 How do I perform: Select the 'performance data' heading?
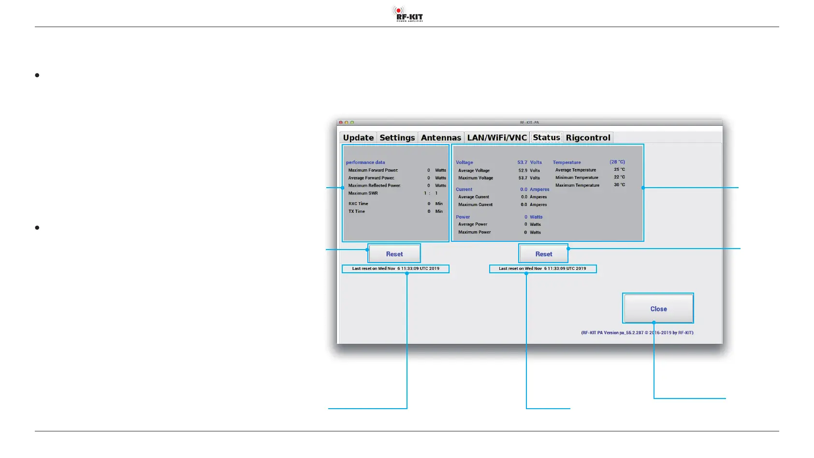pos(365,163)
